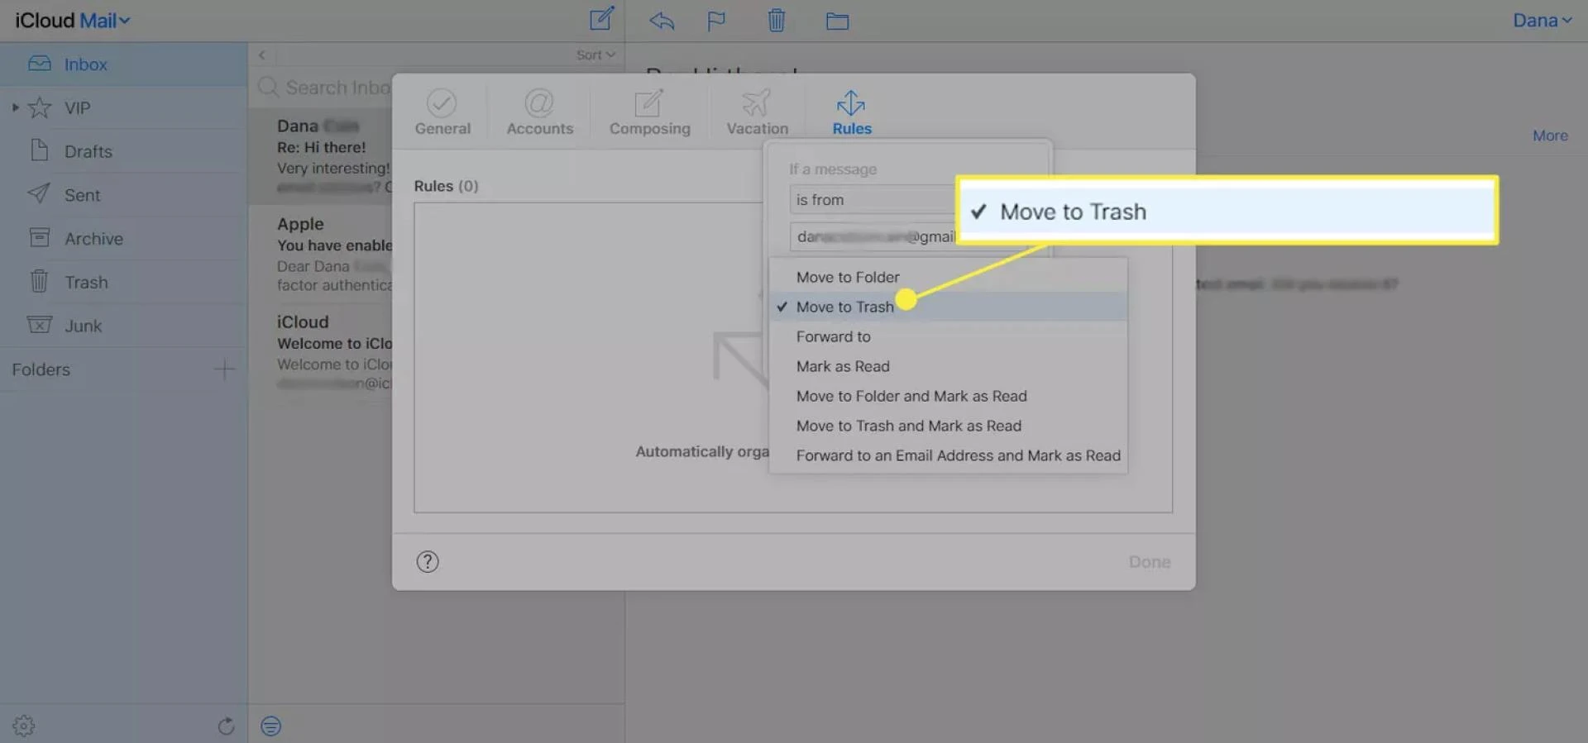This screenshot has height=743, width=1588.
Task: Choose Move to Folder option
Action: [948, 277]
